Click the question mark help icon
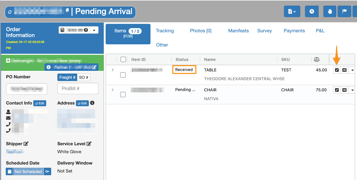Viewport: 357px width, 180px height. click(x=86, y=30)
